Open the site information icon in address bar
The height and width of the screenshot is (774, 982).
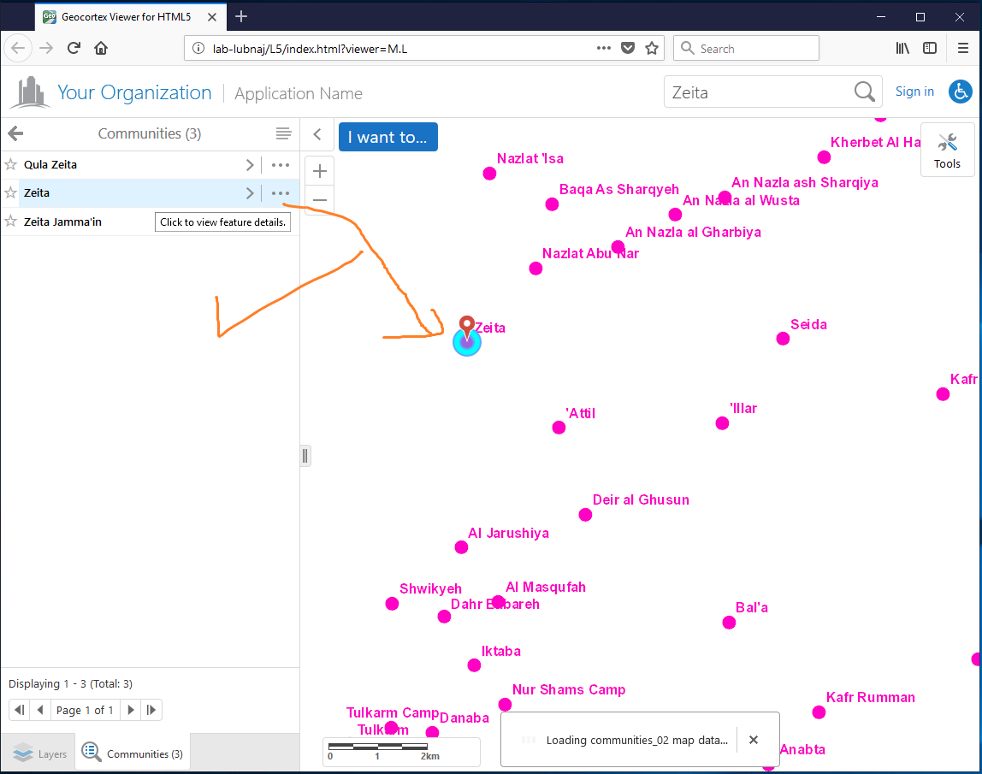(198, 48)
